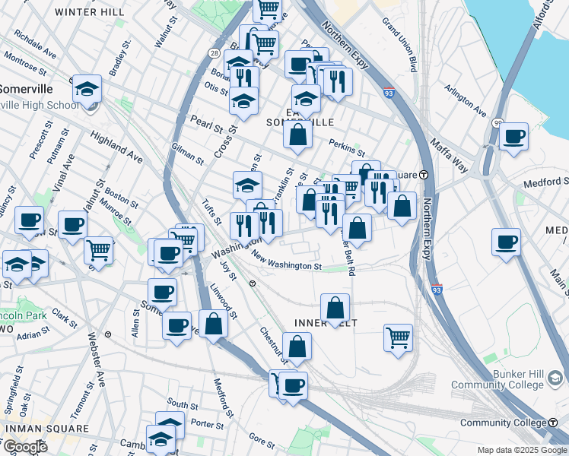Image resolution: width=569 pixels, height=456 pixels.
Task: Open the shopping bag marker on Chestnut St
Action: pos(297,346)
